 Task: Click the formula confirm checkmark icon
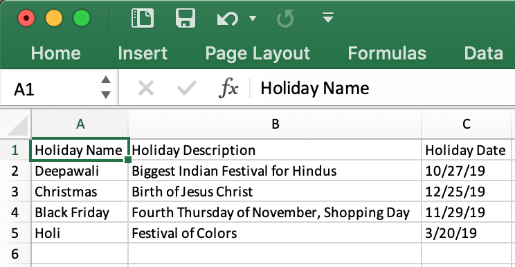187,89
